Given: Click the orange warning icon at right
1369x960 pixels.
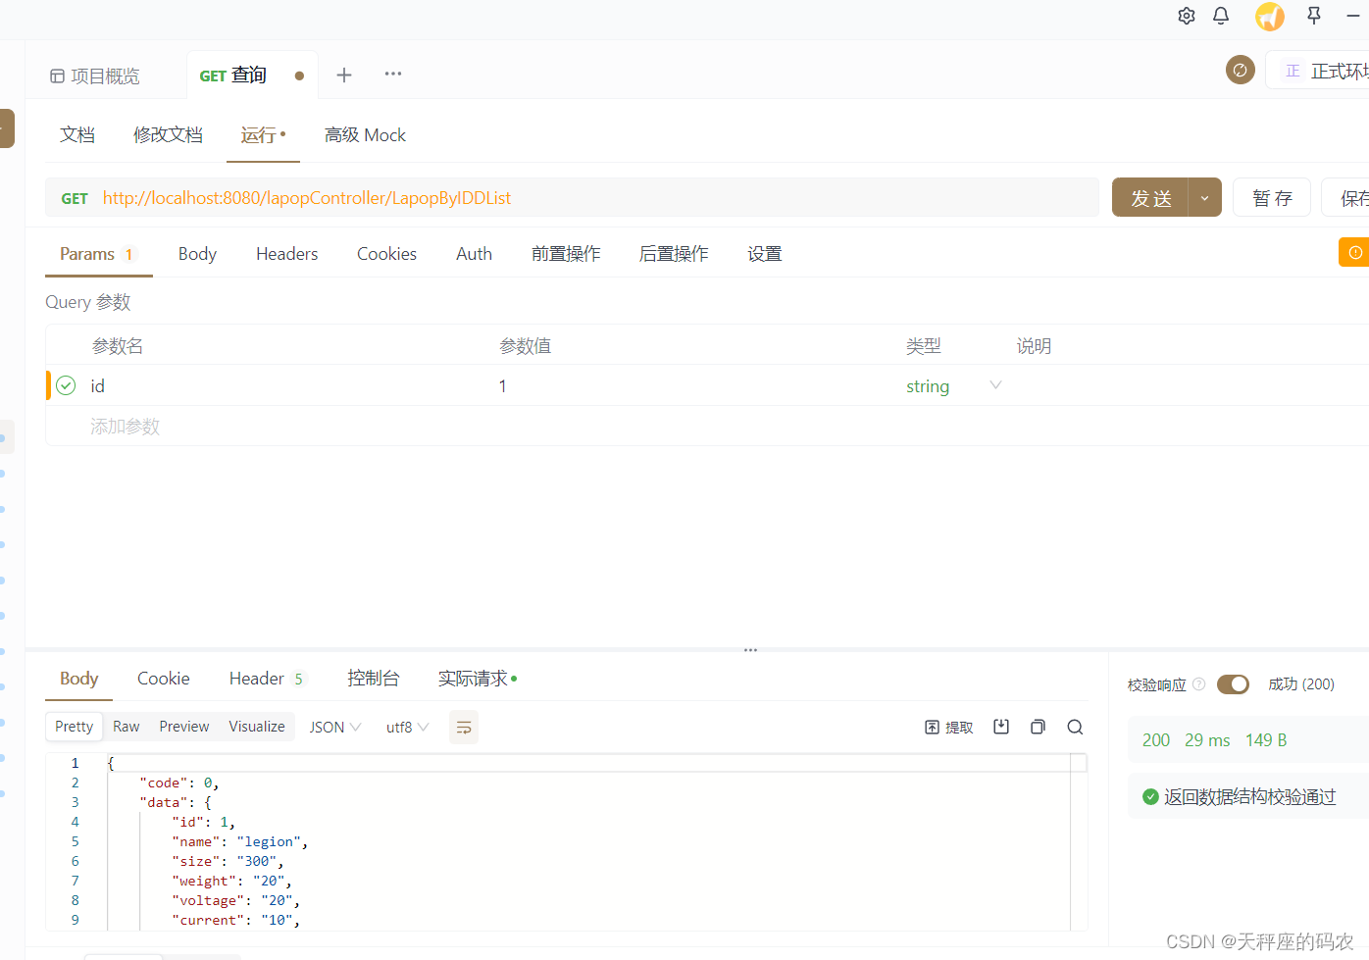Looking at the screenshot, I should [1354, 252].
